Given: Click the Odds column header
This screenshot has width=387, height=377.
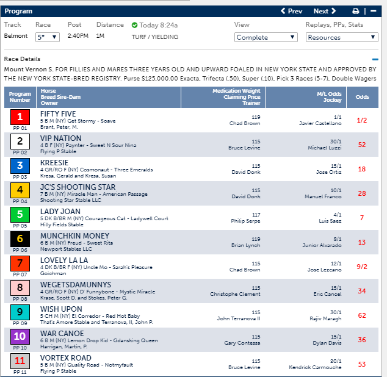Looking at the screenshot, I should coord(362,97).
